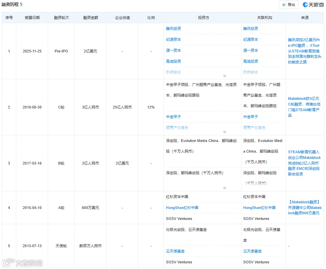Screen dimensions: 326x269
Task: Open 高成投资 in 关联机构 column
Action: tap(250, 61)
